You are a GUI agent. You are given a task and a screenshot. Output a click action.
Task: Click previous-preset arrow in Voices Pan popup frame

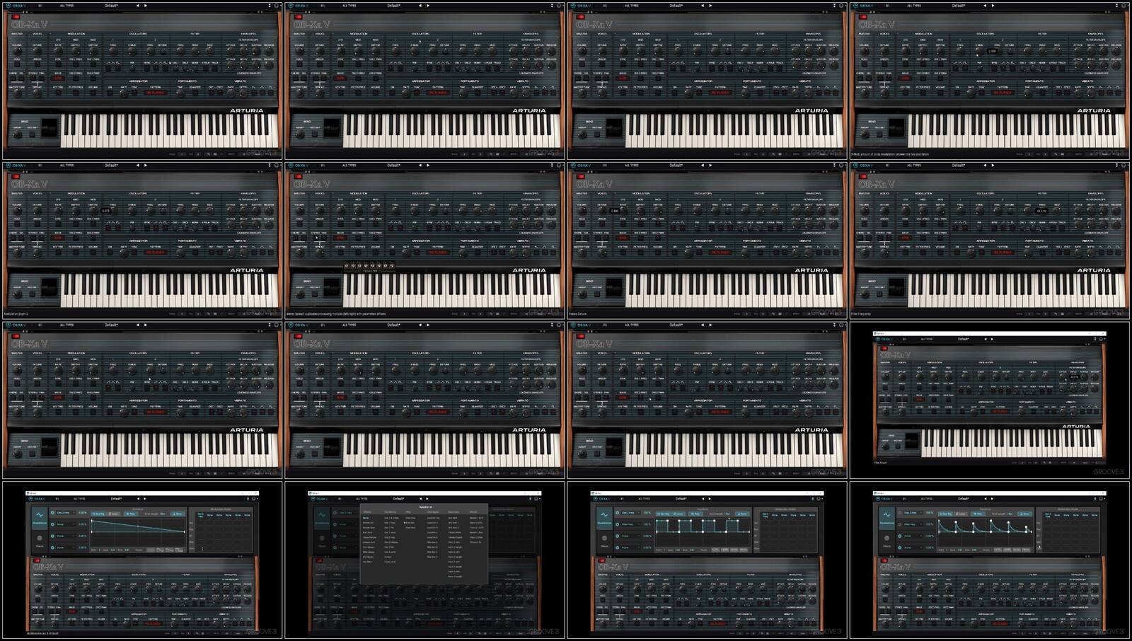419,166
